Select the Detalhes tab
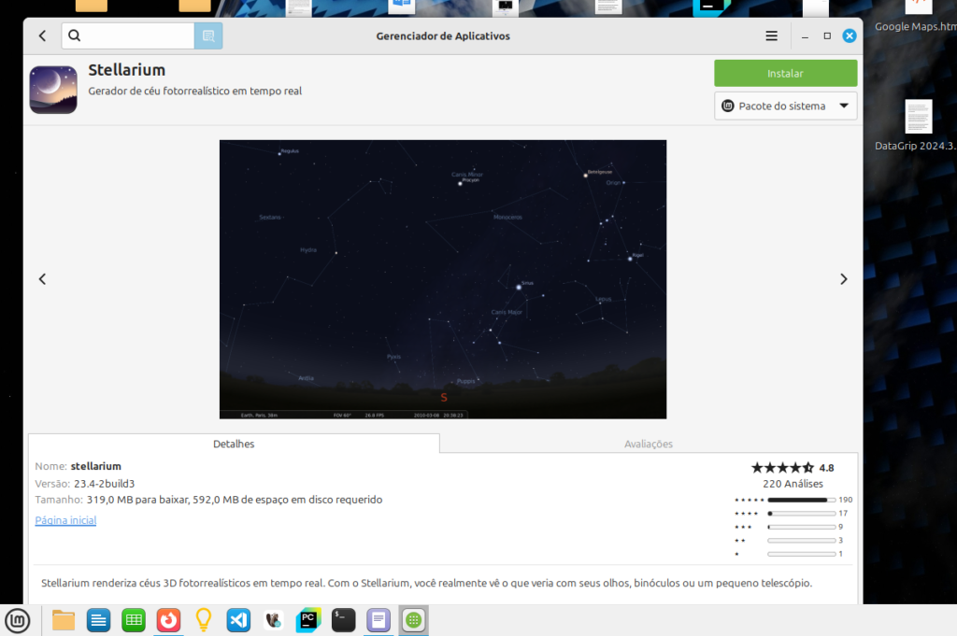Image resolution: width=957 pixels, height=636 pixels. 234,445
